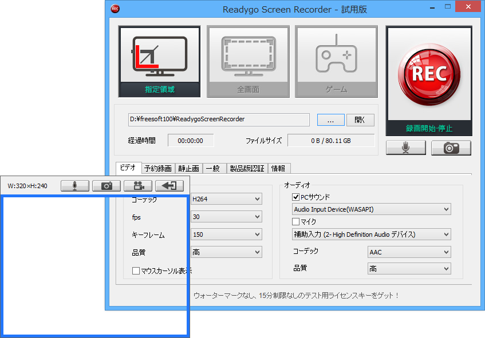Click video camera icon in region toolbar

pos(138,186)
